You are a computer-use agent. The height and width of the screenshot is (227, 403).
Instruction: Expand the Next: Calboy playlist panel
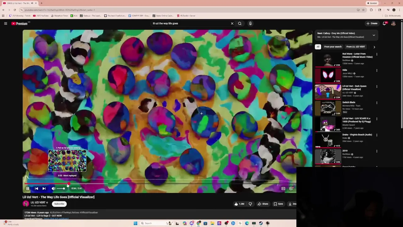click(x=374, y=35)
